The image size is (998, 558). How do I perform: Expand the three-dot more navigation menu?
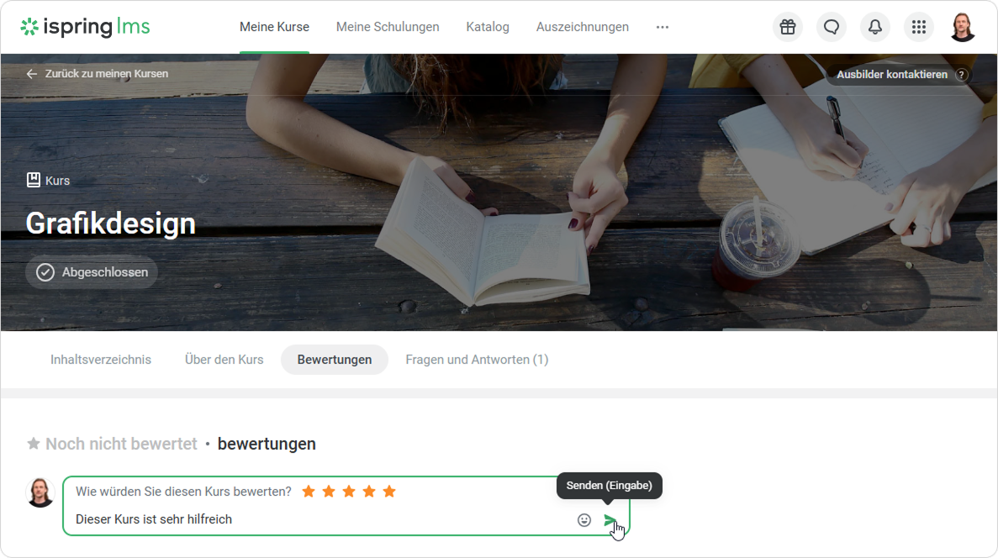pos(663,27)
